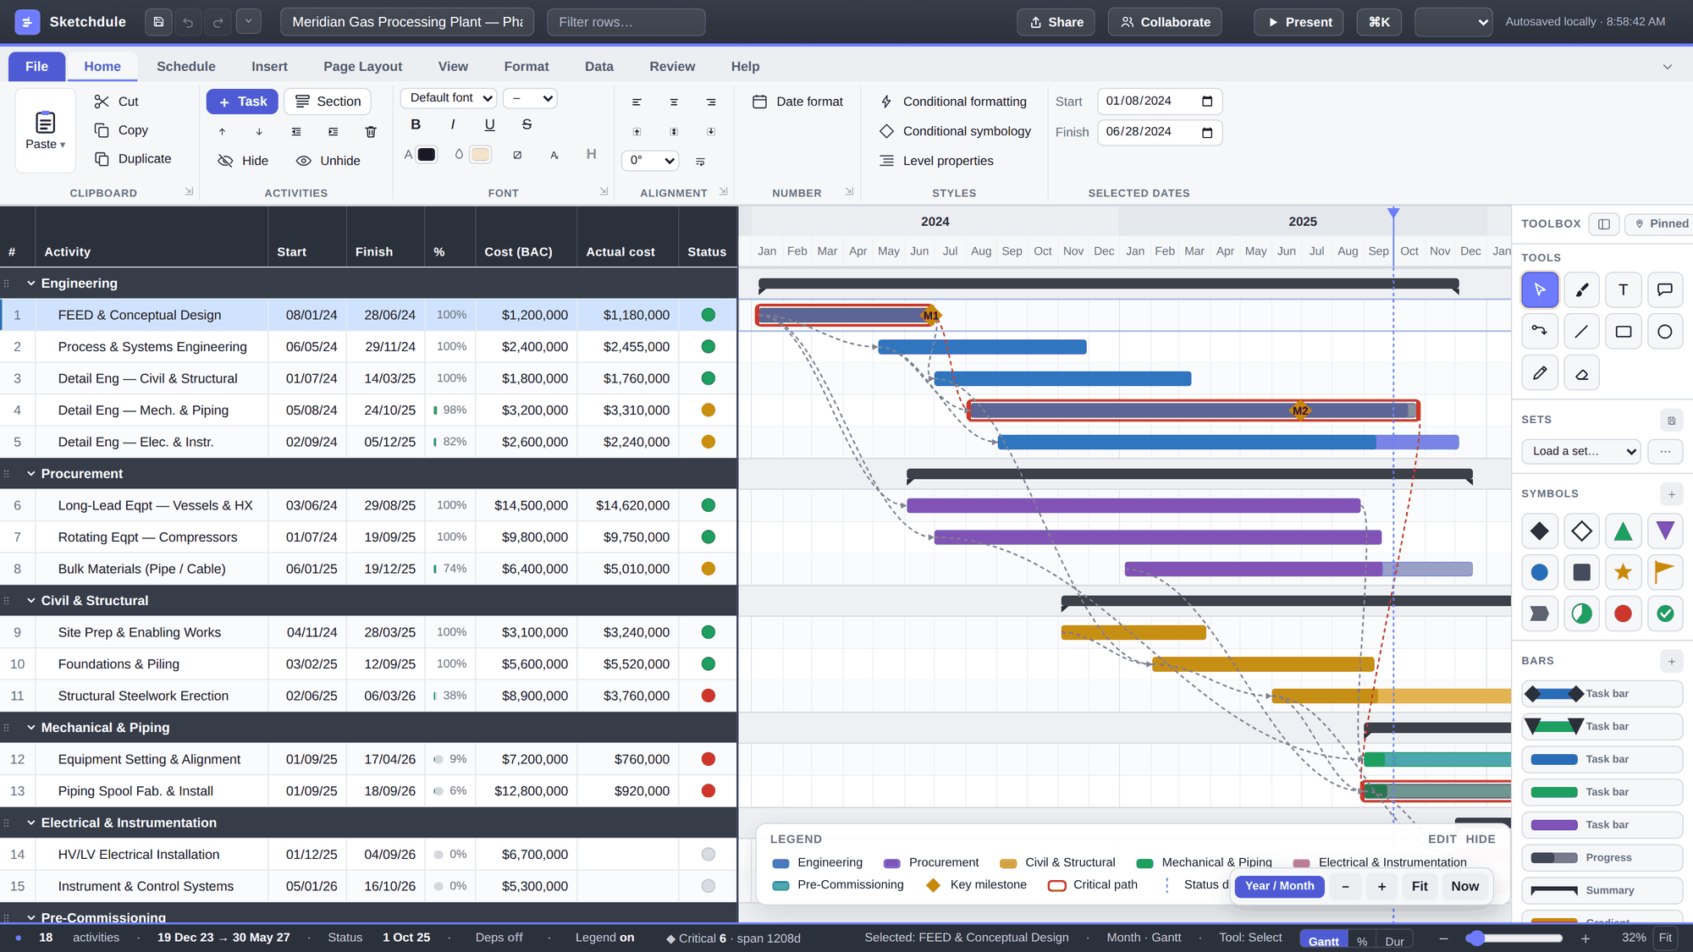
Task: Collapse the Mechanical & Piping section
Action: pyautogui.click(x=31, y=728)
